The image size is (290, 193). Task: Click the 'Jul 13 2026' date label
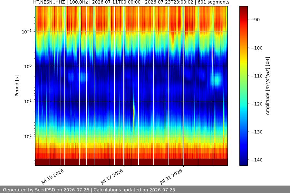coord(53,177)
